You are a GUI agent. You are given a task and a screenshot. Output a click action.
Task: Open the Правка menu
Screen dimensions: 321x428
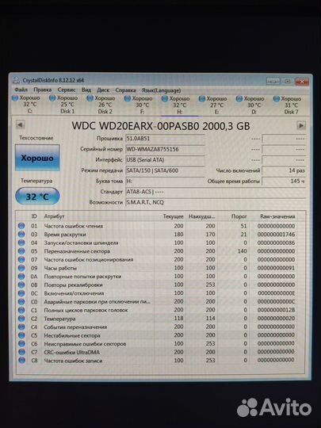42,90
